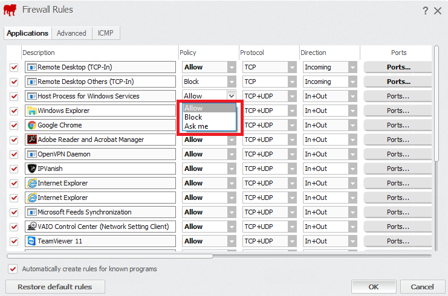Click the VAIO Control Center icon
Viewport: 448px width, 296px height.
31,227
